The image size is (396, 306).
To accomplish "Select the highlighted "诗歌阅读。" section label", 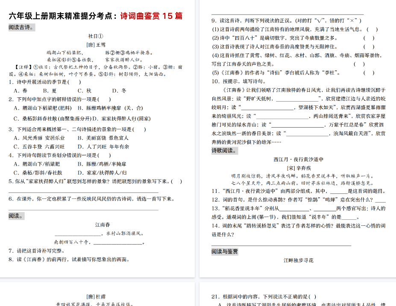I will [x=225, y=151].
